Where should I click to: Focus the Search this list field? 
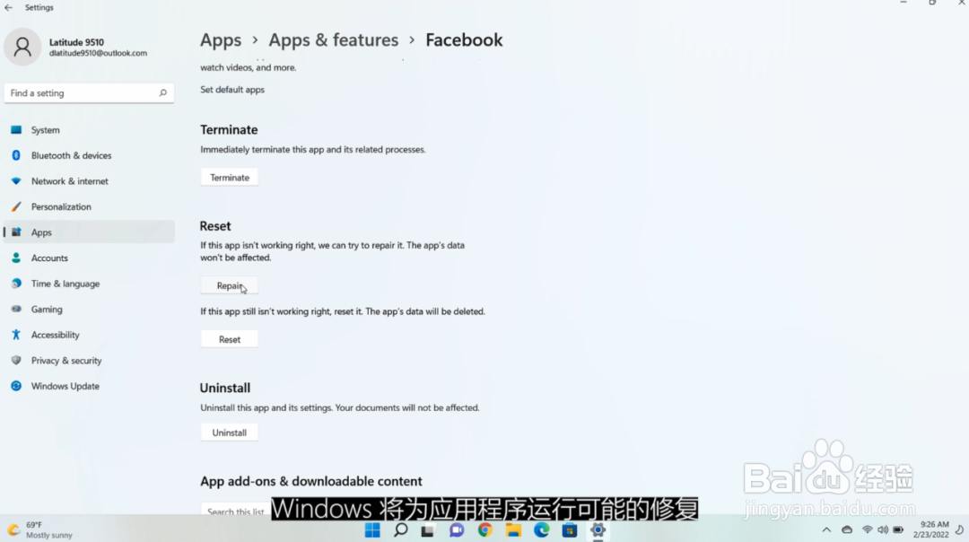click(x=235, y=511)
